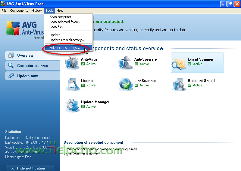Select Update from directory… menu entry
Viewport: 241px width, 171px height.
click(69, 40)
